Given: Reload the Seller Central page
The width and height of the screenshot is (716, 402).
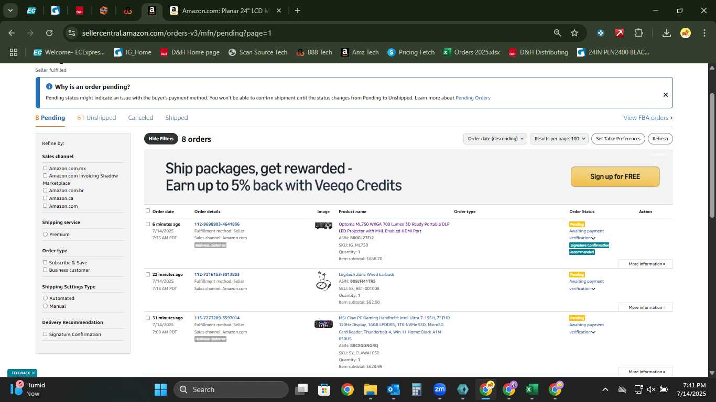Looking at the screenshot, I should [49, 33].
